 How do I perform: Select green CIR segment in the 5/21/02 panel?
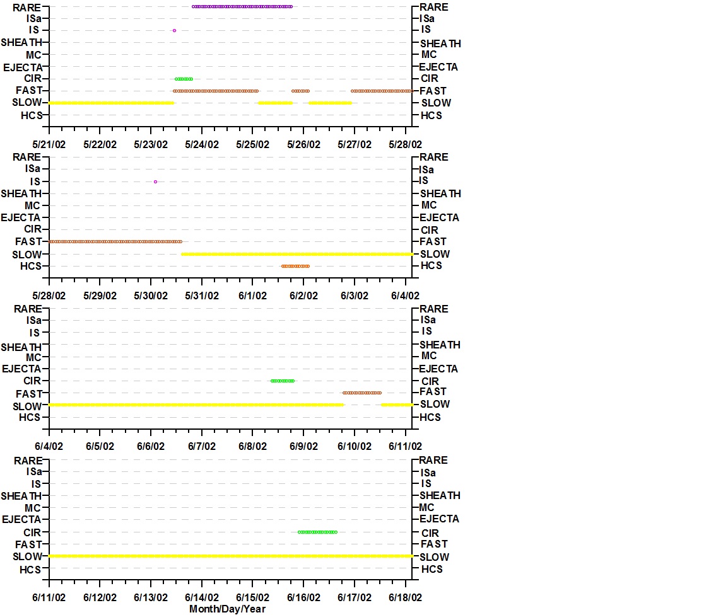point(184,79)
